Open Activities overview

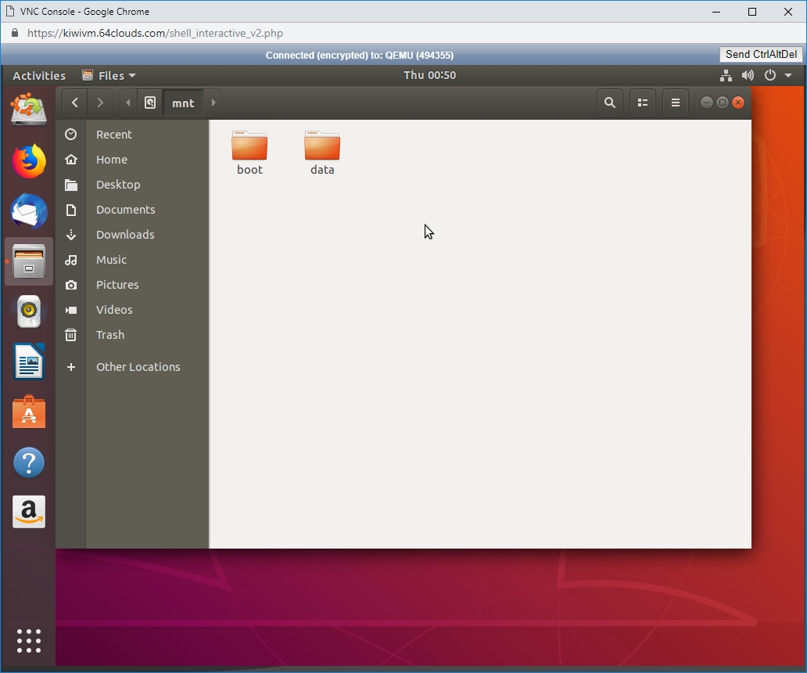pos(39,76)
